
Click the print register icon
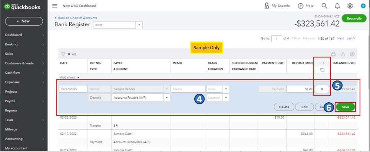coord(333,54)
